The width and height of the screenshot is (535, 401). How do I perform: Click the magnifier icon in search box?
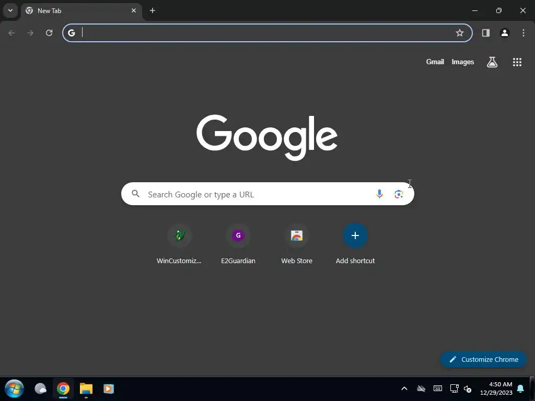135,194
